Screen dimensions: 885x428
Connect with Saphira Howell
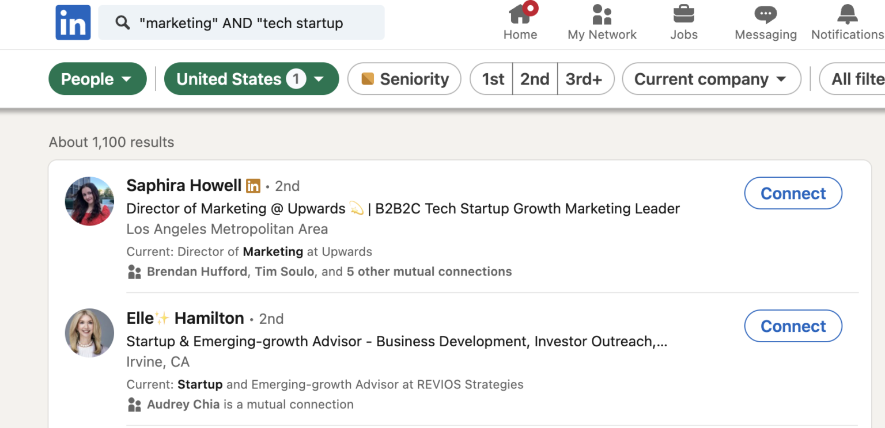click(793, 193)
